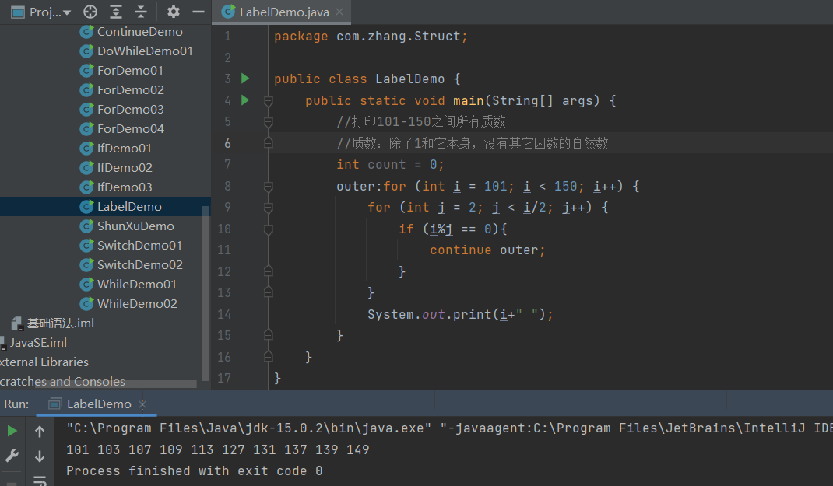Click 'Process finished with exit code 0' text

[194, 471]
